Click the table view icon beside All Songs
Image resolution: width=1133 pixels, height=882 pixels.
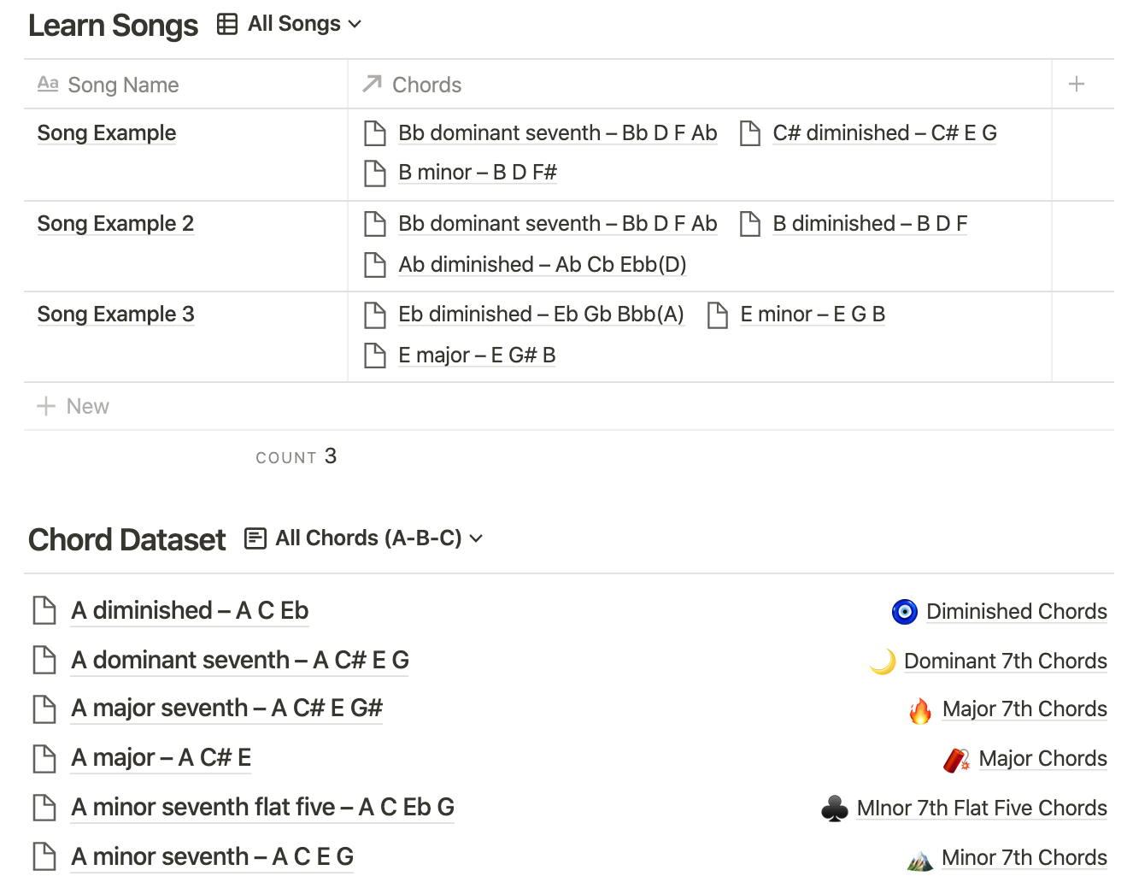(x=227, y=24)
